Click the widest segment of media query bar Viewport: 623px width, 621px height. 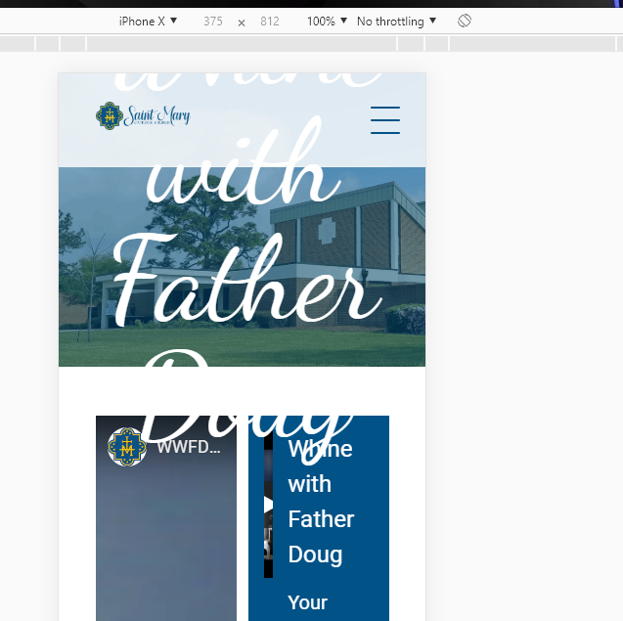[242, 43]
